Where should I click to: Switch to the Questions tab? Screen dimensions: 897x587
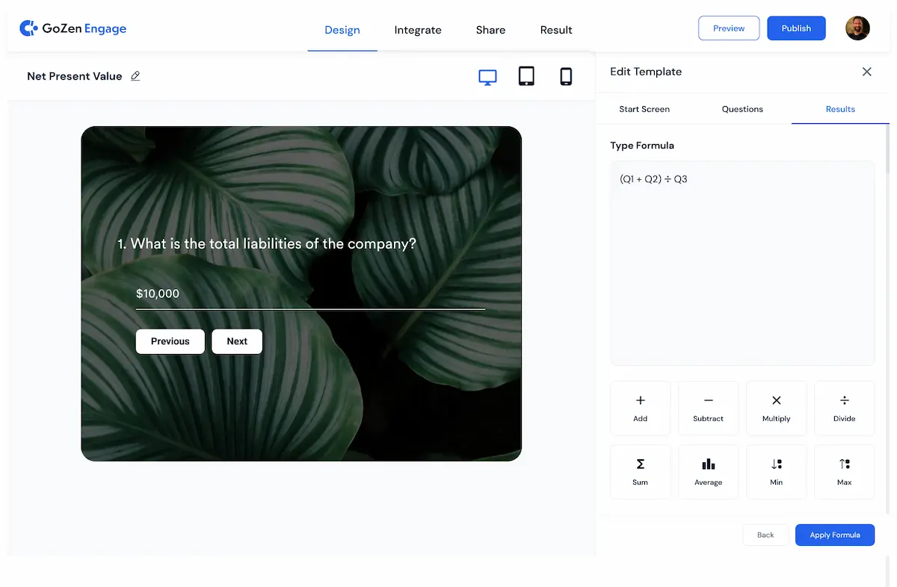(x=742, y=109)
